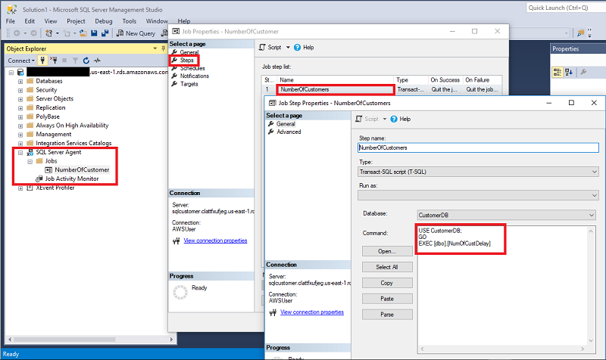
Task: Expand the Databases node
Action: [20, 82]
